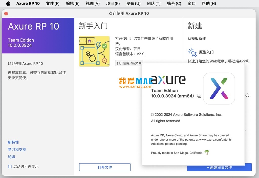The height and width of the screenshot is (178, 259).
Task: Enable 启动时不再显示 checkbox
Action: [10, 166]
